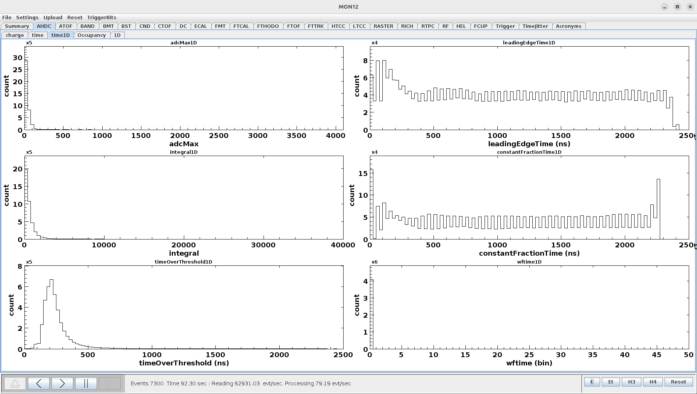Select the adcMax1D histogram plot
697x394 pixels.
184,88
